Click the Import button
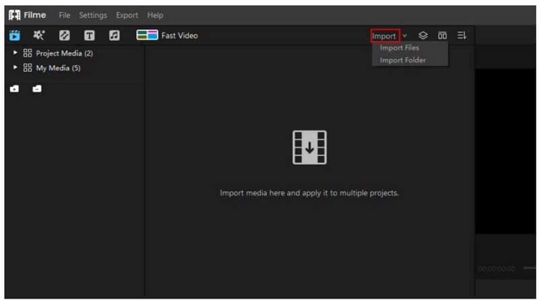The width and height of the screenshot is (539, 300). click(x=385, y=36)
